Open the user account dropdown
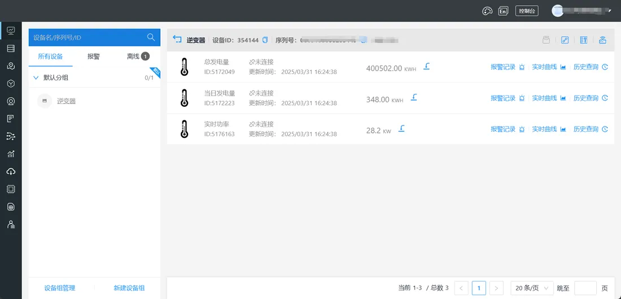 pos(582,11)
